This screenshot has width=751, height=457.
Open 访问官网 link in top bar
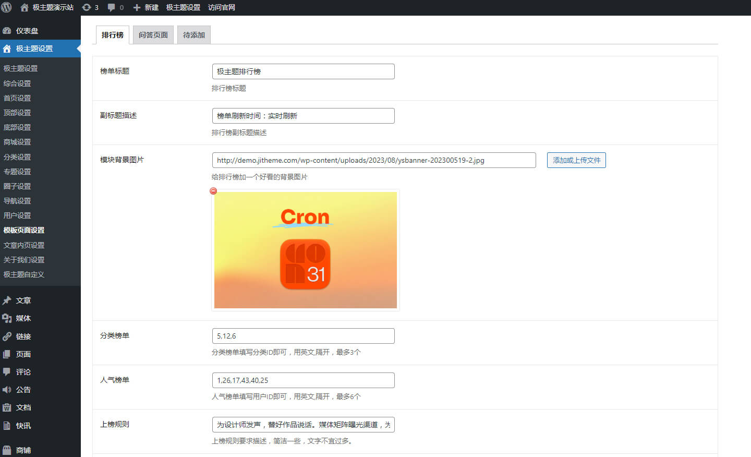click(222, 7)
